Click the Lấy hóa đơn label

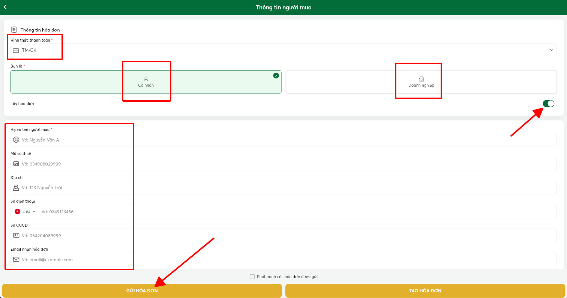pos(22,104)
